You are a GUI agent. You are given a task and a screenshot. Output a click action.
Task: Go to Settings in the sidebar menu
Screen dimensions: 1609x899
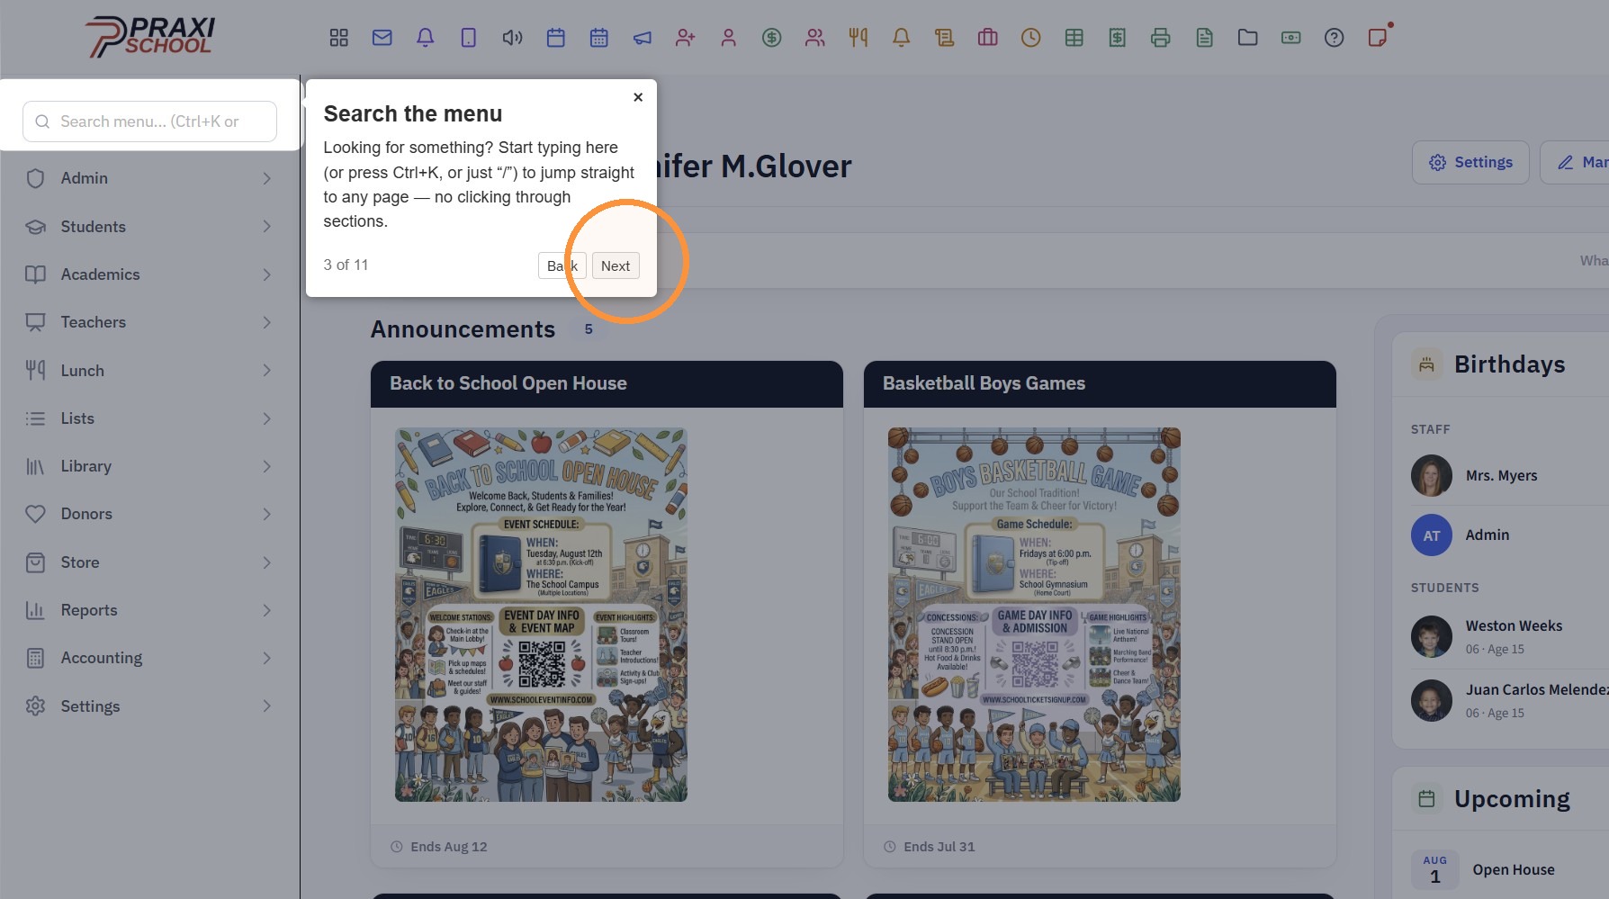149,706
